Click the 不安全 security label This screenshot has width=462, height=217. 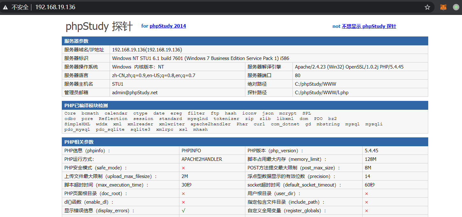coord(20,7)
